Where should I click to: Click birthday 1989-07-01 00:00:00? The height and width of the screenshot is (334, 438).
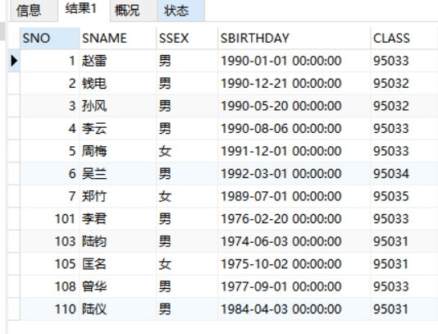(x=294, y=196)
